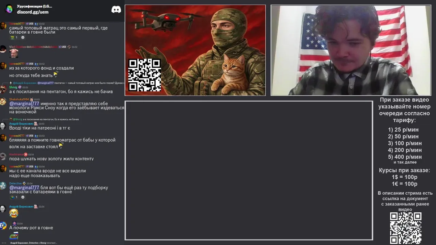Open Shmig's username profile
This screenshot has height=245, width=436.
pos(13,87)
